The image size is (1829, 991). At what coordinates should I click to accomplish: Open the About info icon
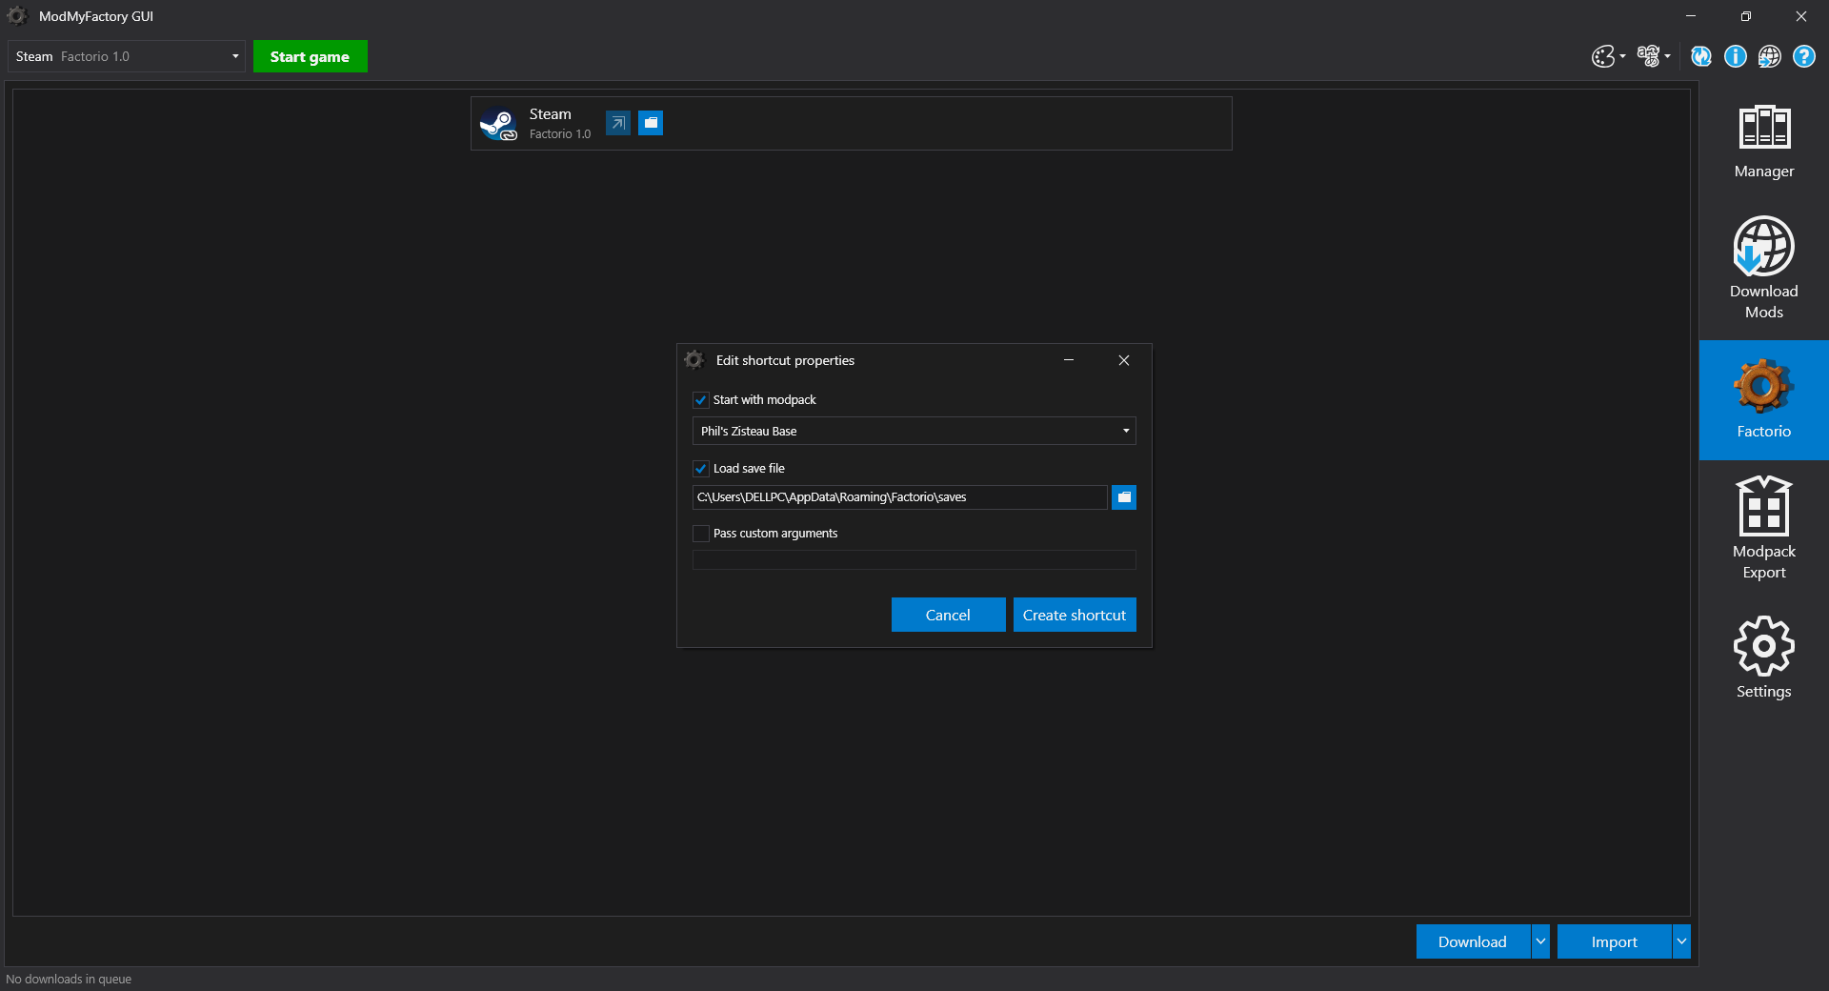(1736, 56)
